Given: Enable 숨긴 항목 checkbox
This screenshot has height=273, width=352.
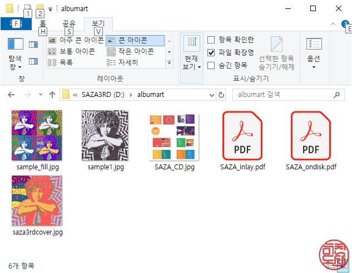Looking at the screenshot, I should (x=211, y=65).
